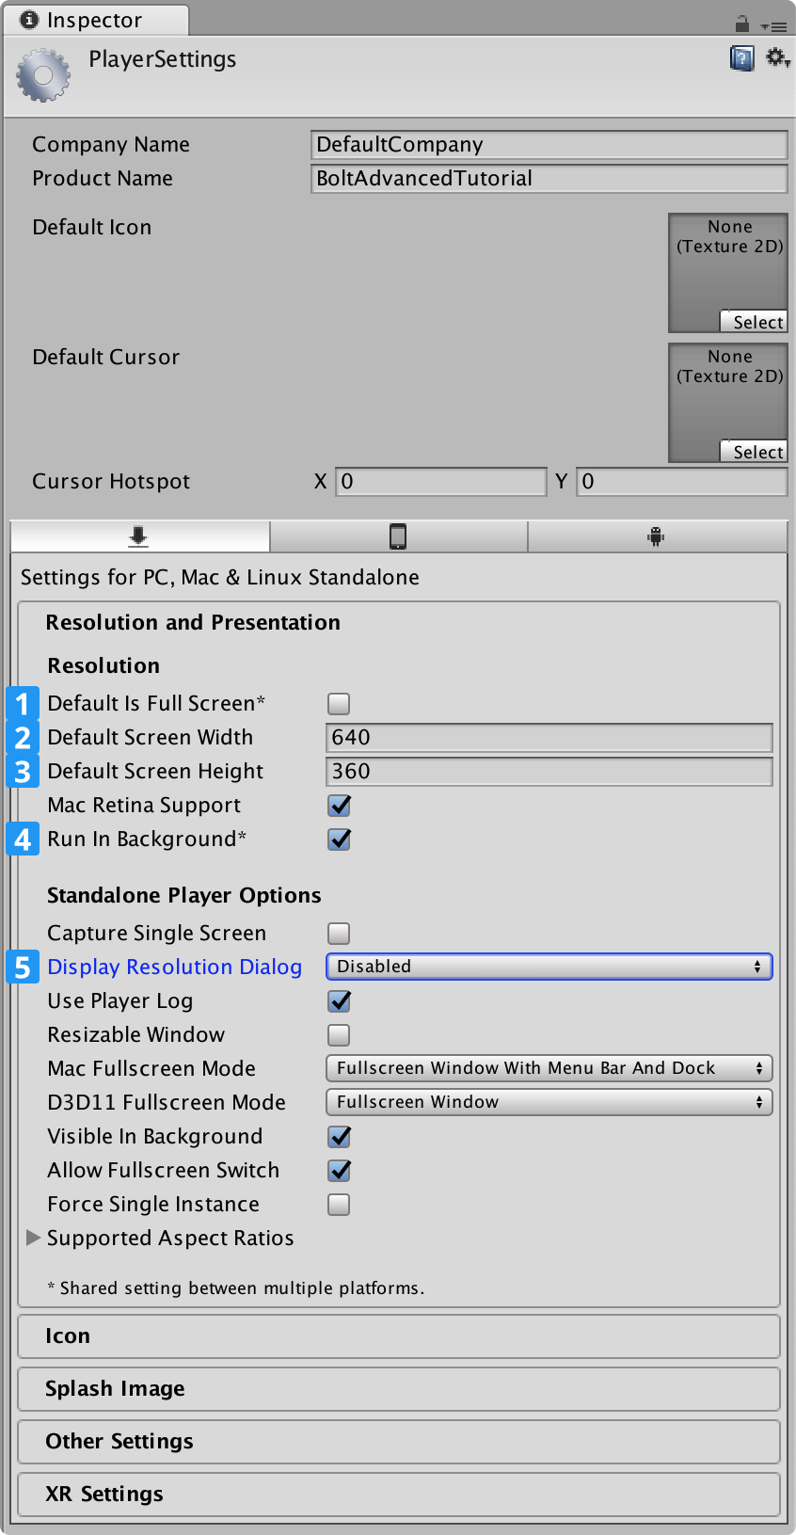Expand the XR Settings section
The image size is (796, 1535).
[399, 1495]
